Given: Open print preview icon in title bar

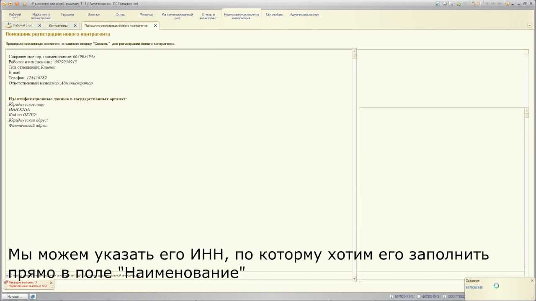Looking at the screenshot, I should pyautogui.click(x=451, y=4).
